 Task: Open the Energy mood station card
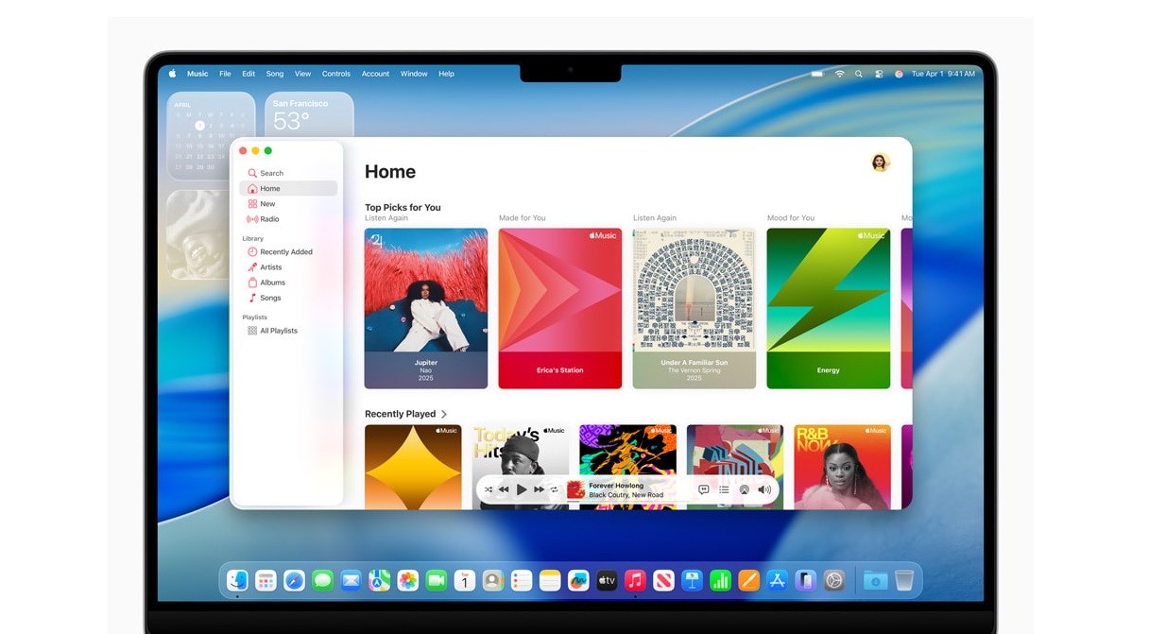click(828, 308)
